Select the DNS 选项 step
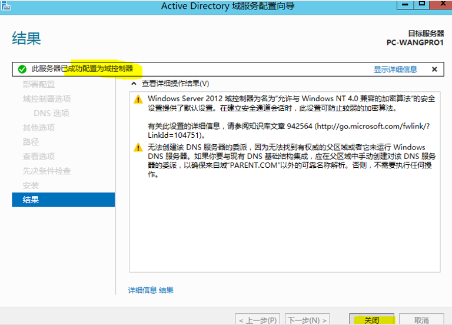Screen dimensions: 452x325 click(x=51, y=113)
